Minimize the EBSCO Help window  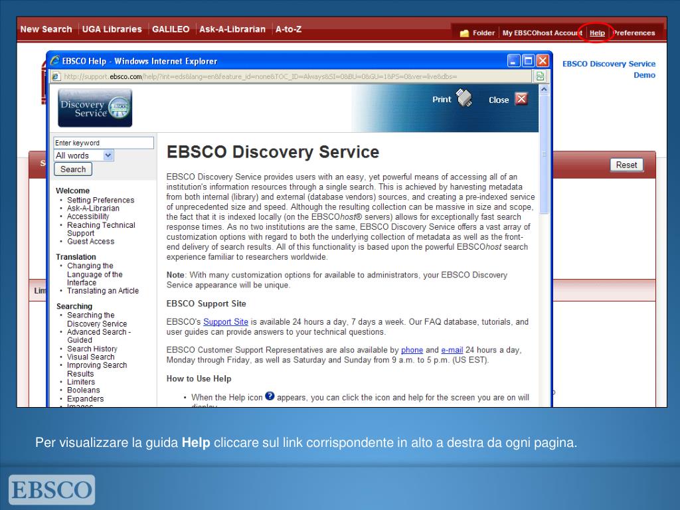pos(513,60)
